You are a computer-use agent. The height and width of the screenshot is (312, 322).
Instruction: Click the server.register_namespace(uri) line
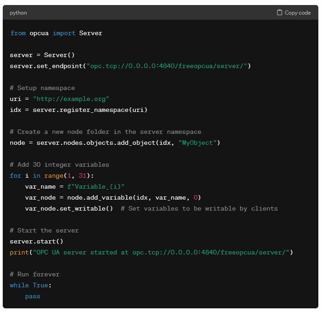(x=78, y=110)
